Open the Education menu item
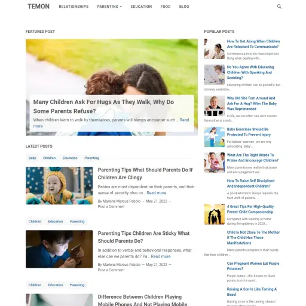Image resolution: width=306 pixels, height=306 pixels. [x=141, y=7]
